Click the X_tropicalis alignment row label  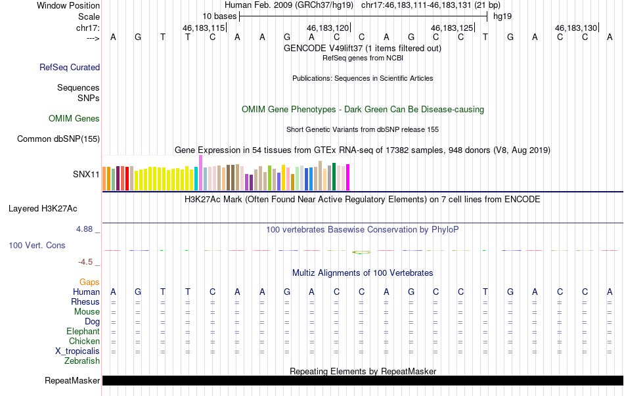click(78, 351)
